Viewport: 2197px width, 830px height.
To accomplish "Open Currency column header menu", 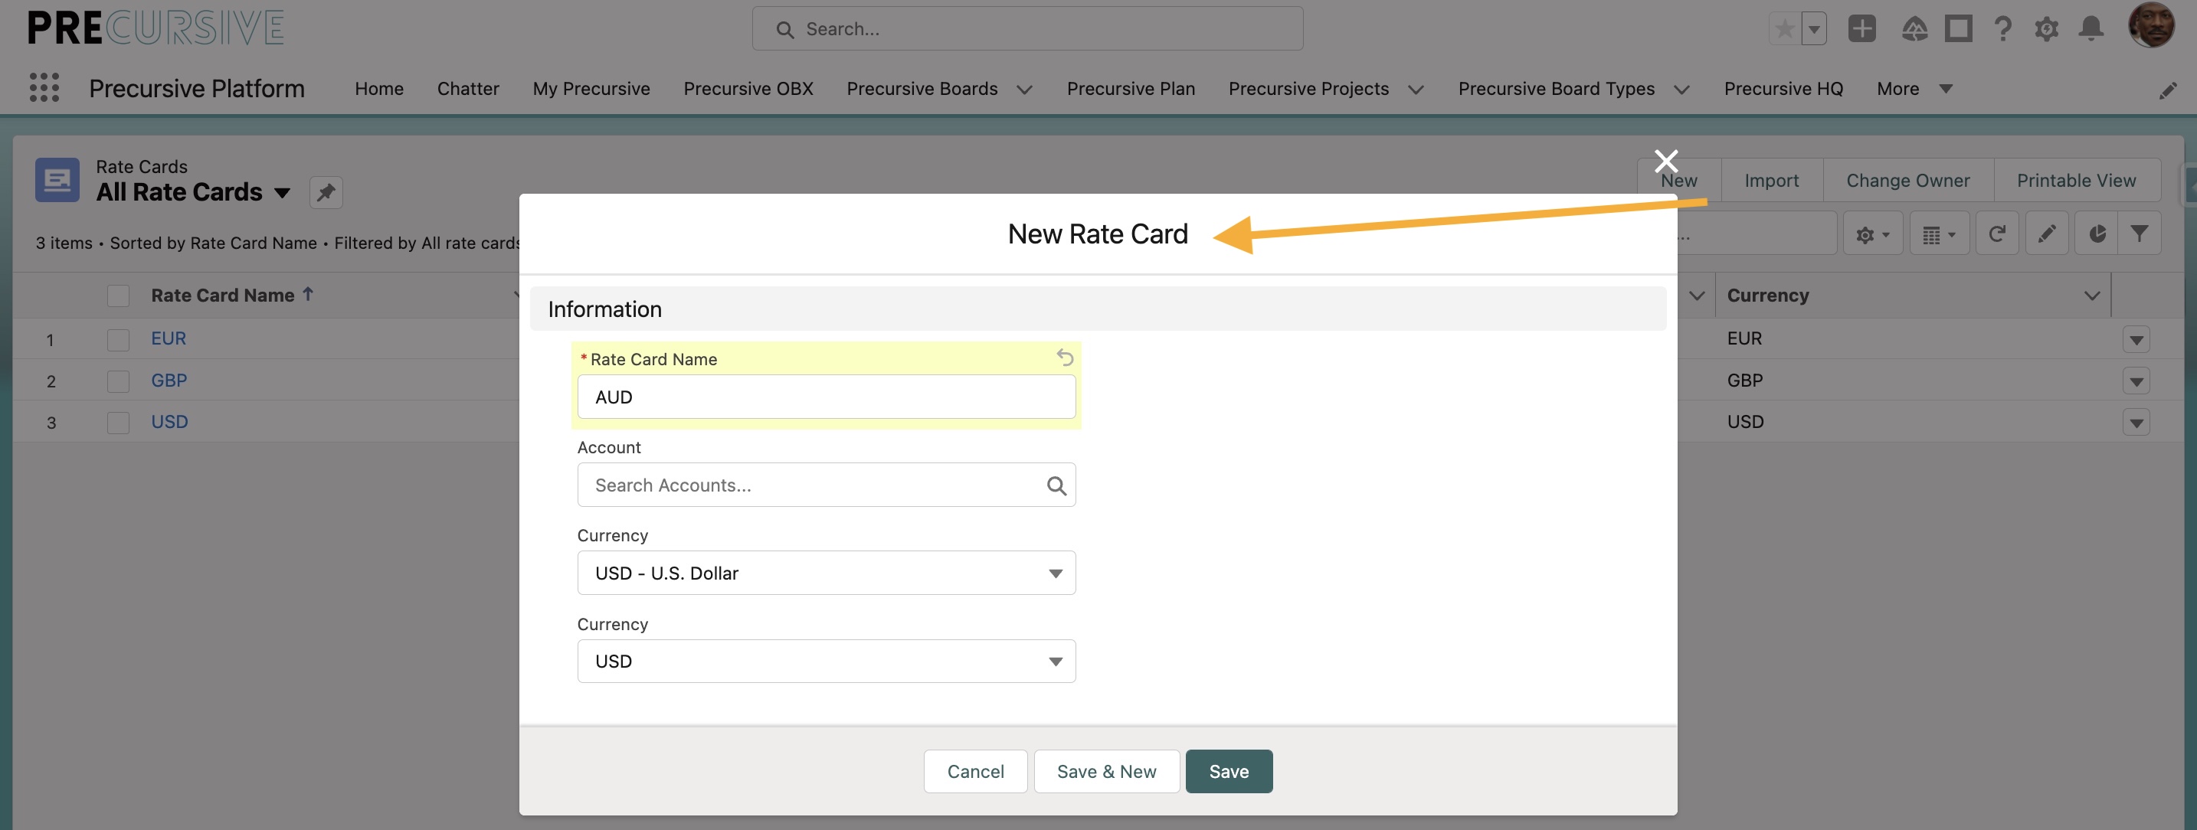I will point(2091,296).
